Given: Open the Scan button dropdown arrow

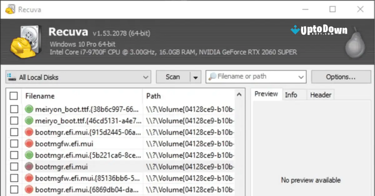Looking at the screenshot, I should [195, 76].
